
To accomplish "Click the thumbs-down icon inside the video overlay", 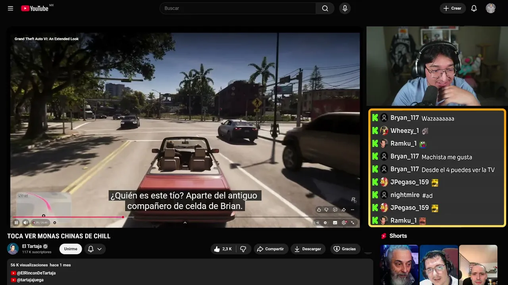I will [x=327, y=210].
